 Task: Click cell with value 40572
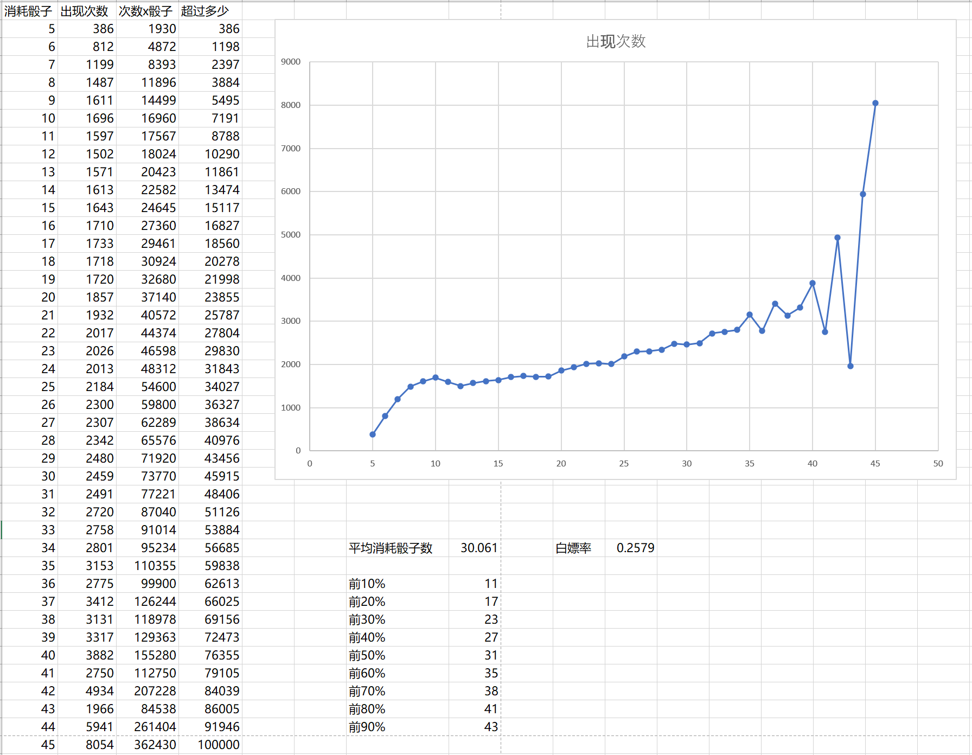(x=147, y=315)
